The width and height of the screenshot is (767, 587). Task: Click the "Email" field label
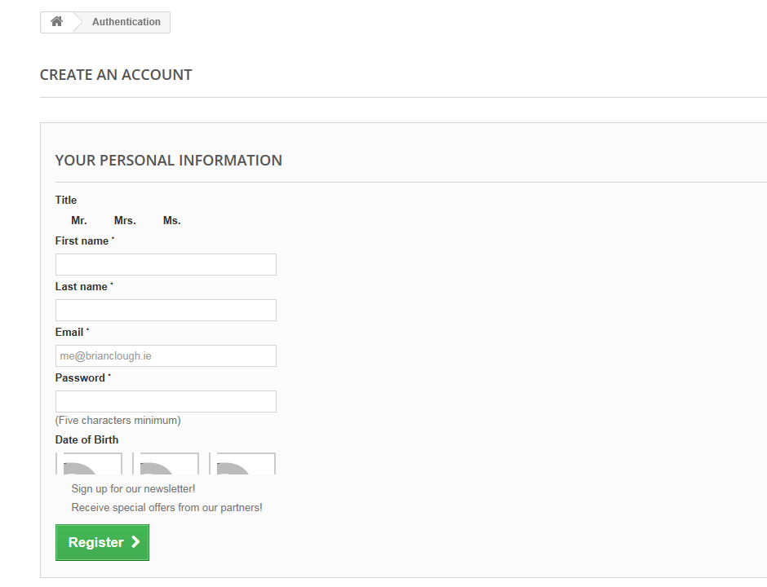[x=69, y=333]
